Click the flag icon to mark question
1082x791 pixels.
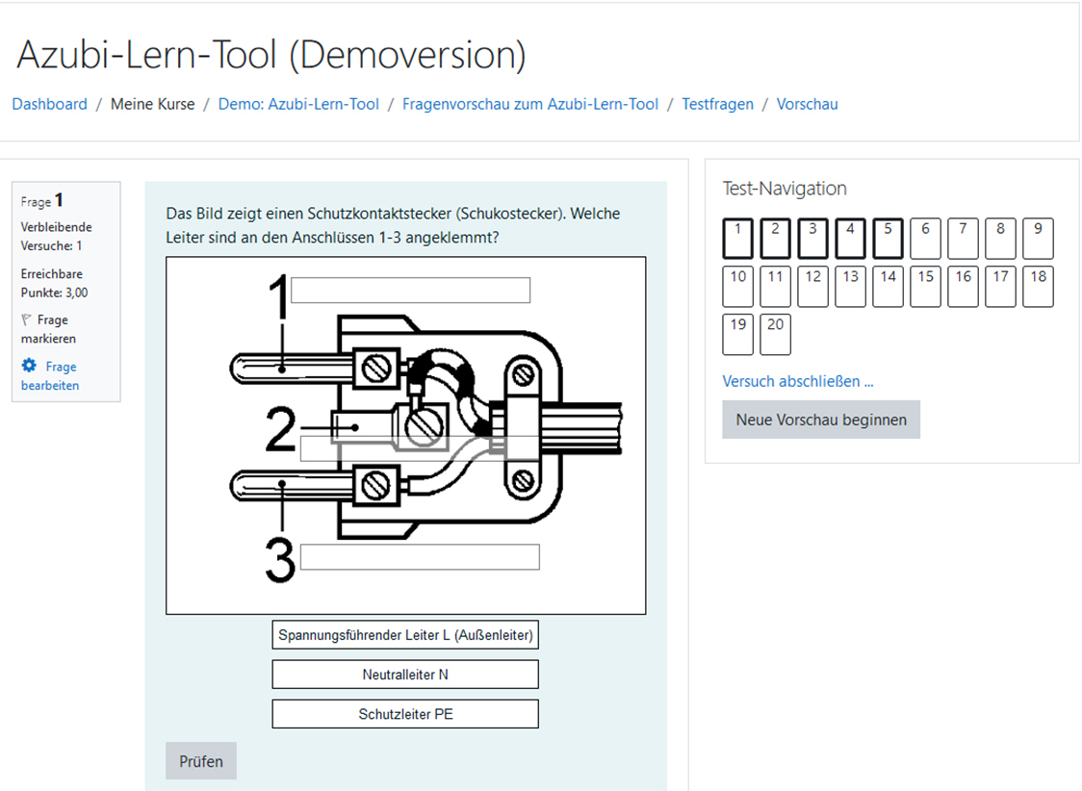[x=27, y=320]
